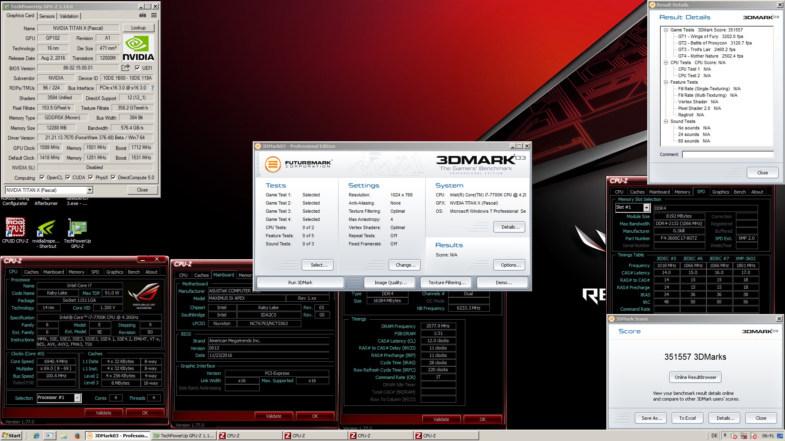The image size is (785, 441).
Task: Click the DE language indicator in the taskbar
Action: click(714, 436)
